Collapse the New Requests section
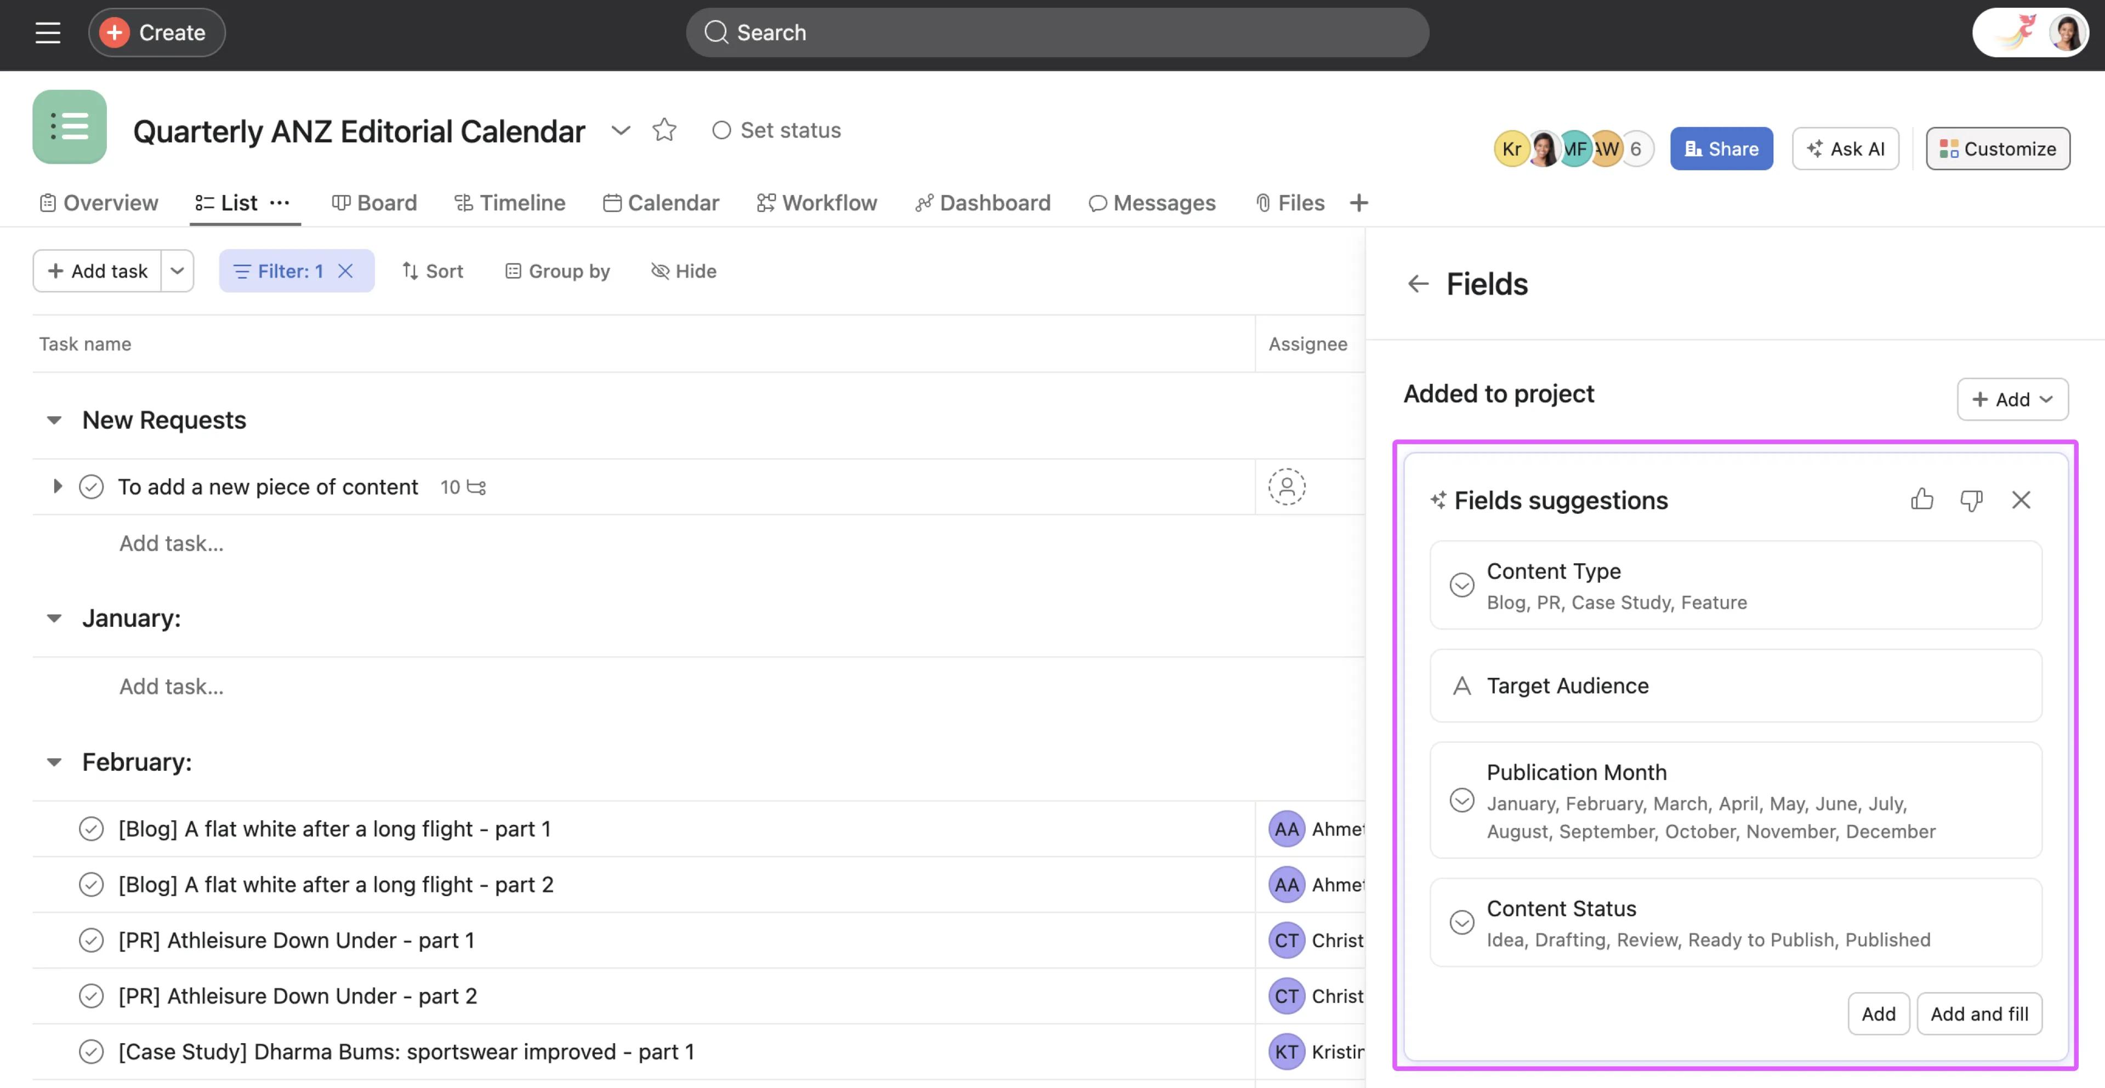Viewport: 2105px width, 1088px height. coord(54,420)
